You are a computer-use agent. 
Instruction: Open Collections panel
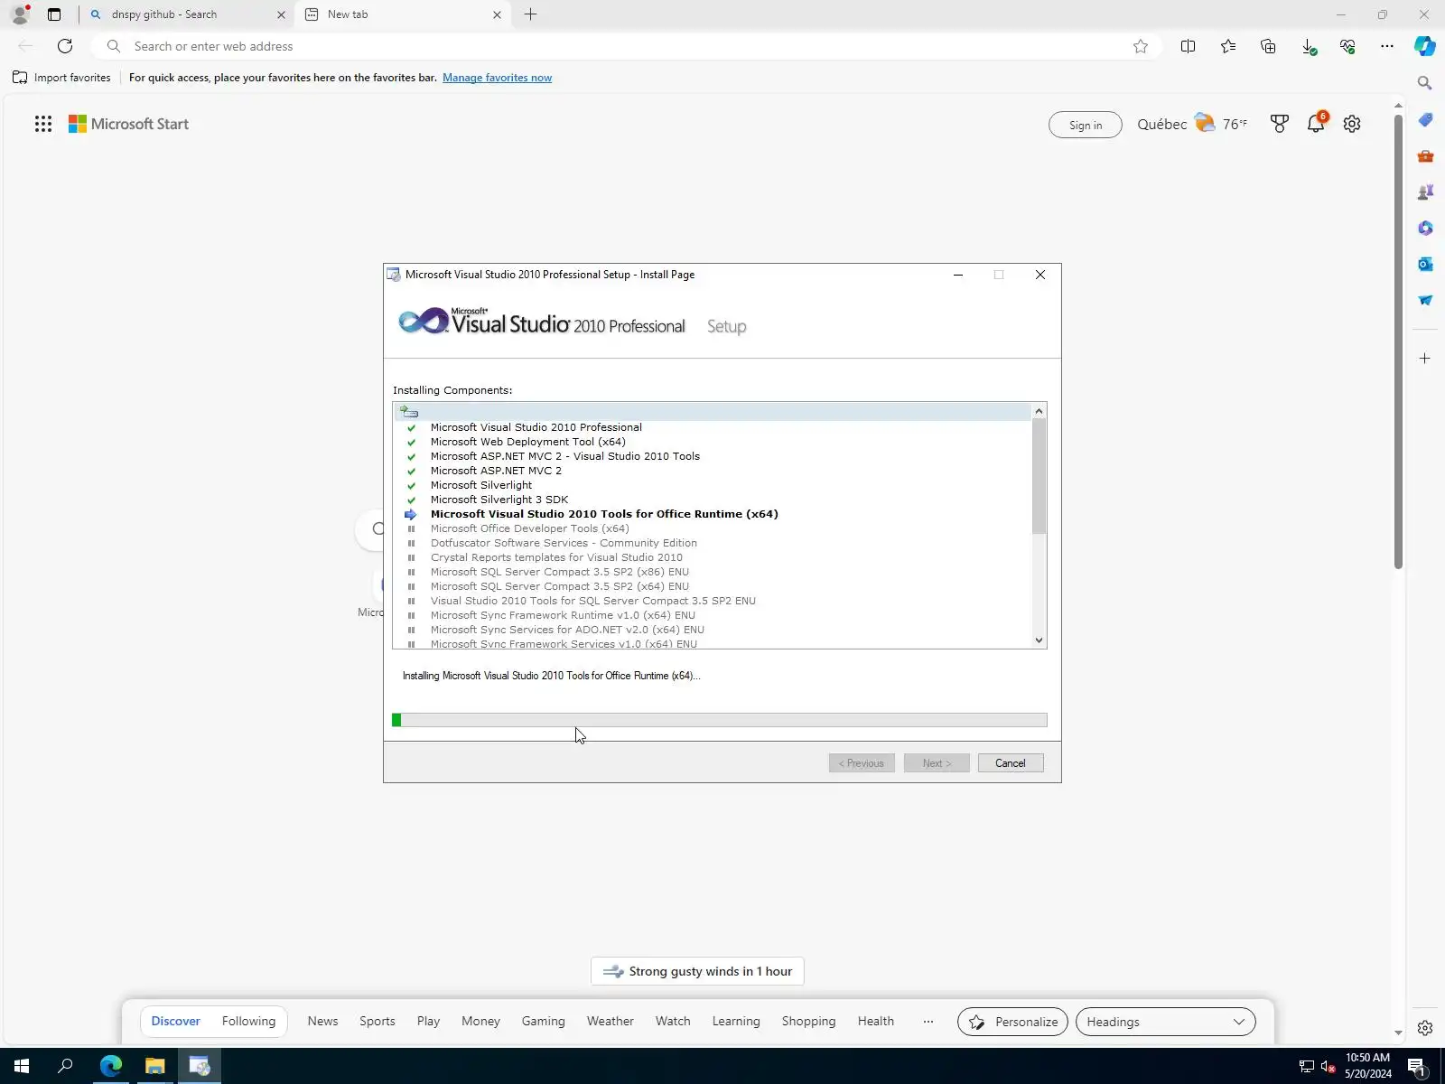1268,46
